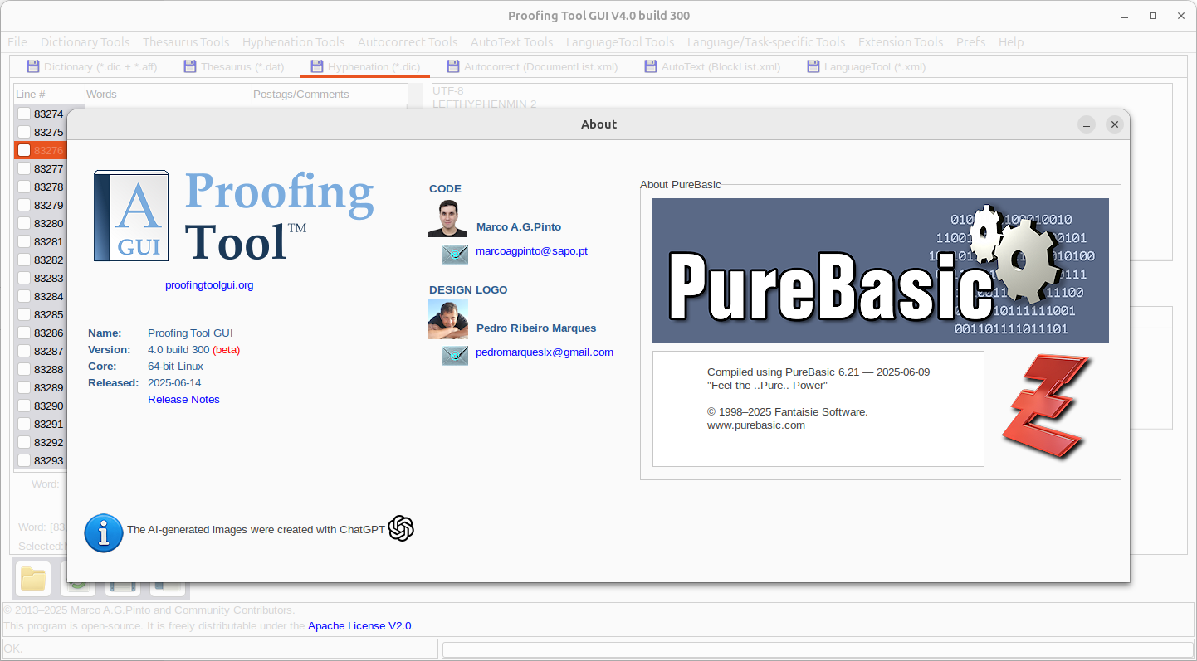This screenshot has width=1197, height=661.
Task: Tick the checkbox for line 83293
Action: pyautogui.click(x=24, y=460)
